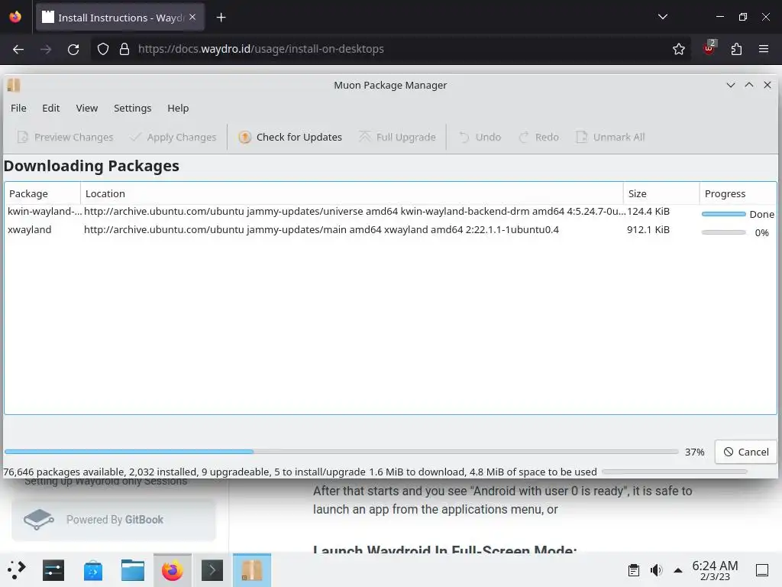782x587 pixels.
Task: Select the xwayland package row
Action: [x=390, y=230]
